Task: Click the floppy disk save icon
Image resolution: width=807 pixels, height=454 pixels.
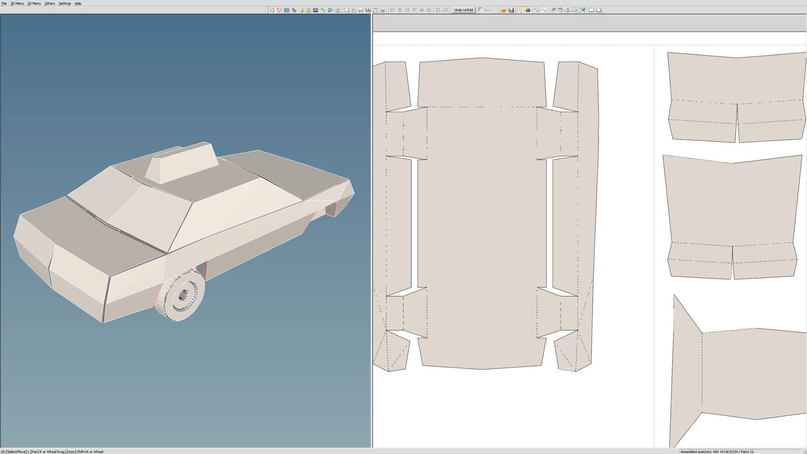Action: tap(511, 10)
